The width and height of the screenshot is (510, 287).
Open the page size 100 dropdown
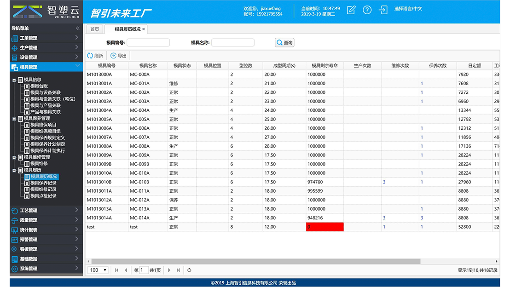click(99, 270)
